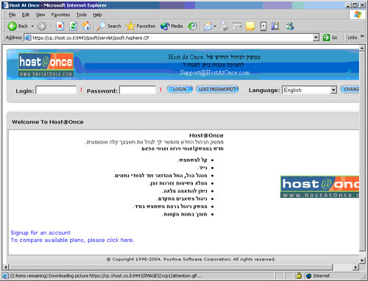Stop page loading with red X icon
This screenshot has width=368, height=281.
click(x=60, y=26)
